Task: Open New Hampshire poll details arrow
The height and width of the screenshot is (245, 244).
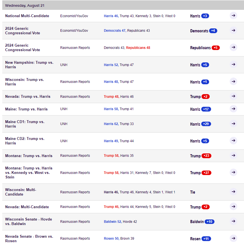Action: point(233,64)
